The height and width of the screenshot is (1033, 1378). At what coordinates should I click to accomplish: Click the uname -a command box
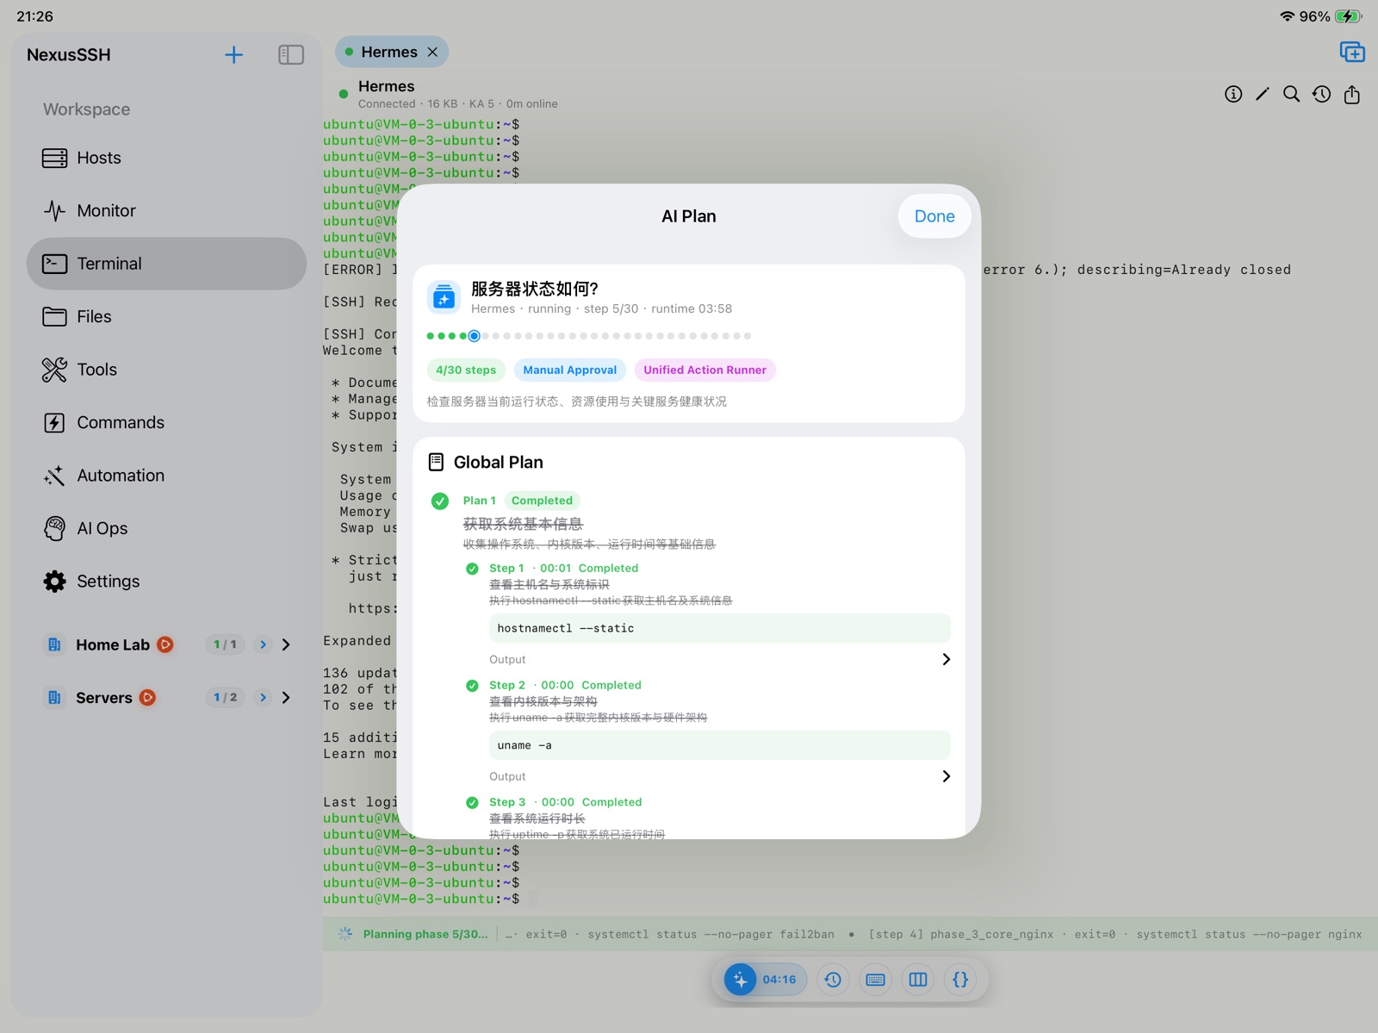click(720, 745)
